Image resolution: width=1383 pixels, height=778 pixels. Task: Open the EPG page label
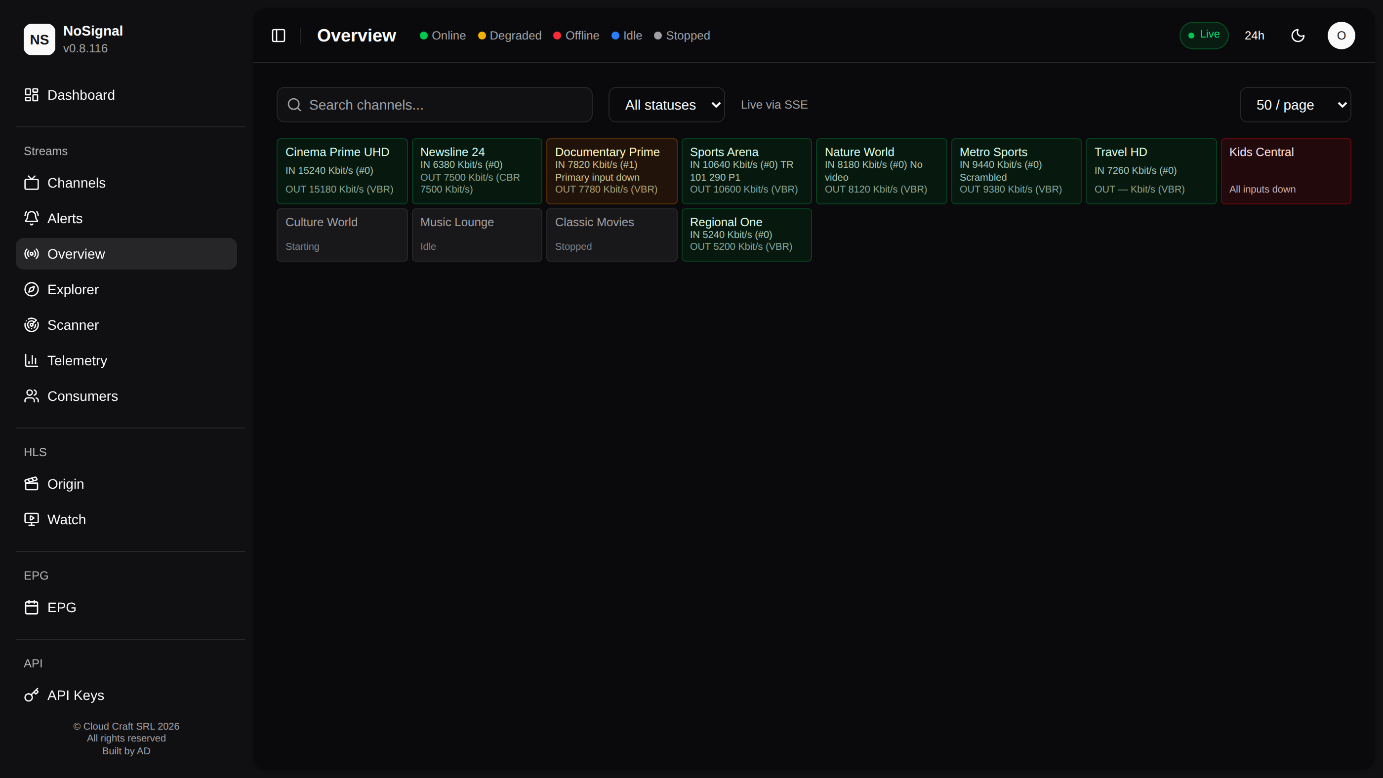point(62,607)
